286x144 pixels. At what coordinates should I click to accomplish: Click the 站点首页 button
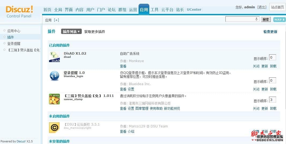(278, 7)
